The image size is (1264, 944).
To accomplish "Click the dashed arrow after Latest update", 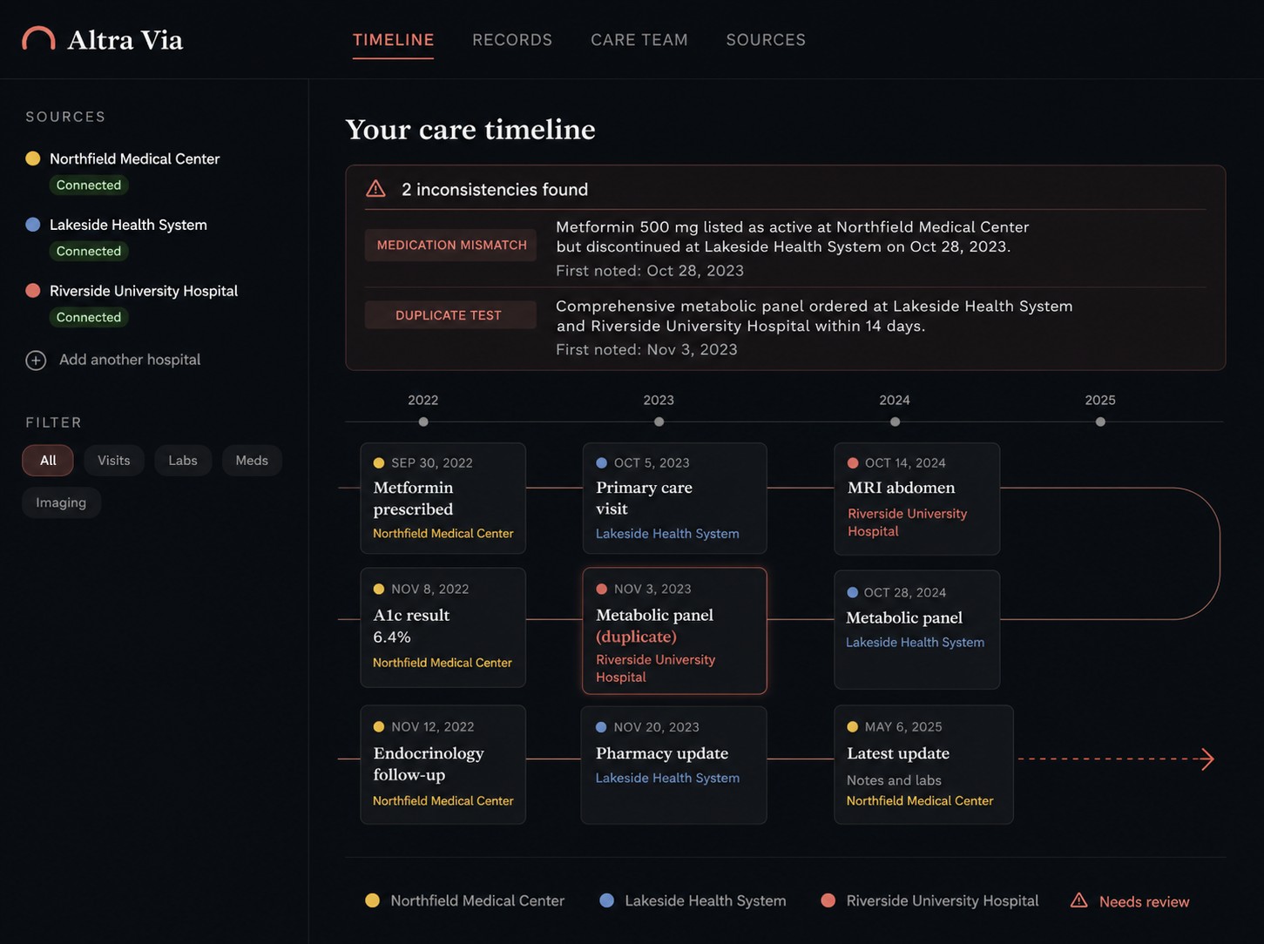I will click(x=1116, y=759).
